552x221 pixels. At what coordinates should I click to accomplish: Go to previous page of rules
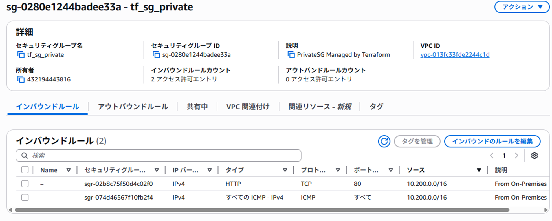492,156
